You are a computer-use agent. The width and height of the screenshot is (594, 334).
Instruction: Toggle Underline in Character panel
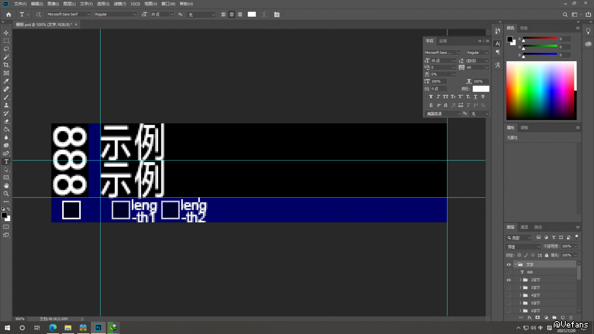475,97
